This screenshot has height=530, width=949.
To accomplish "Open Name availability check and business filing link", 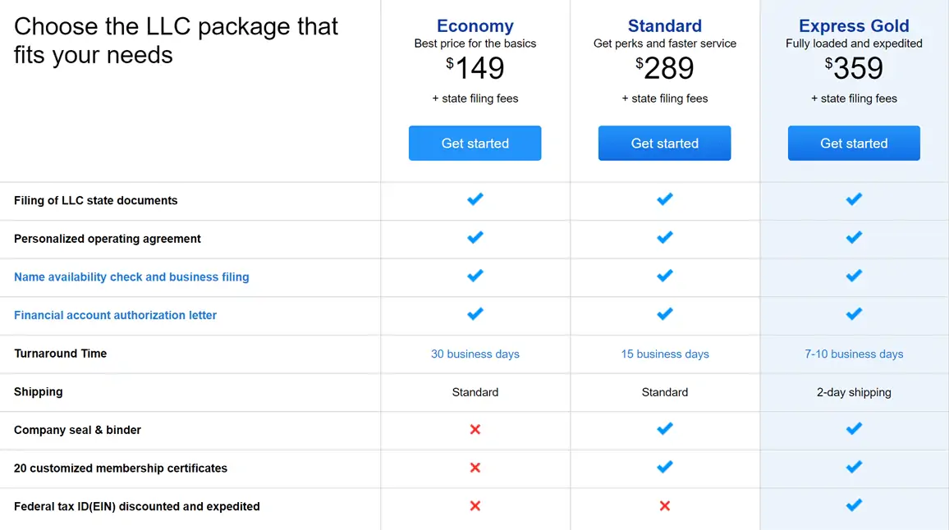I will tap(131, 277).
